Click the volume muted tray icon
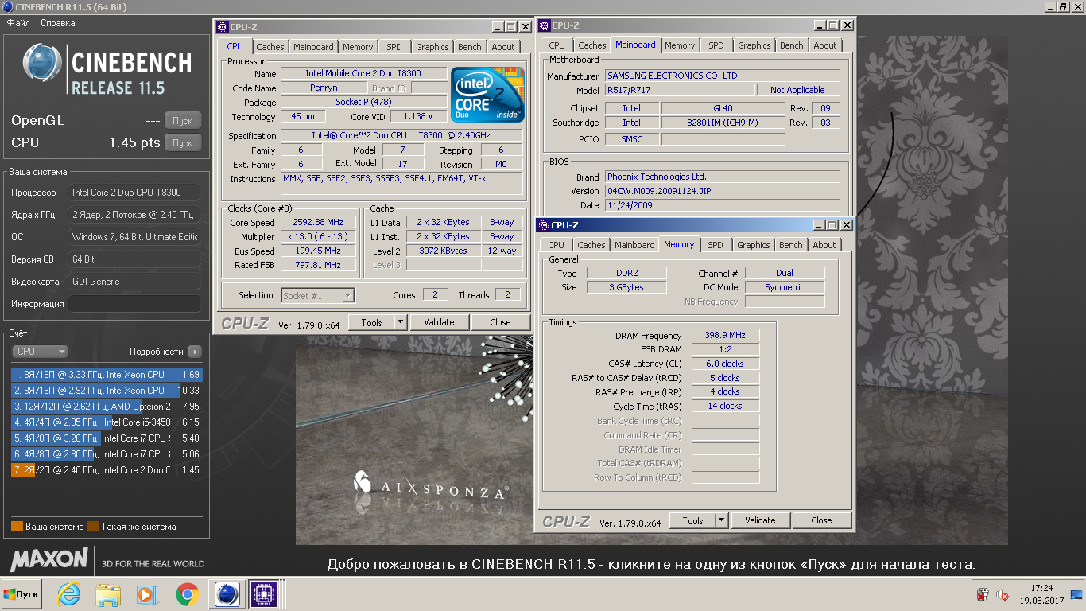 coord(1003,594)
